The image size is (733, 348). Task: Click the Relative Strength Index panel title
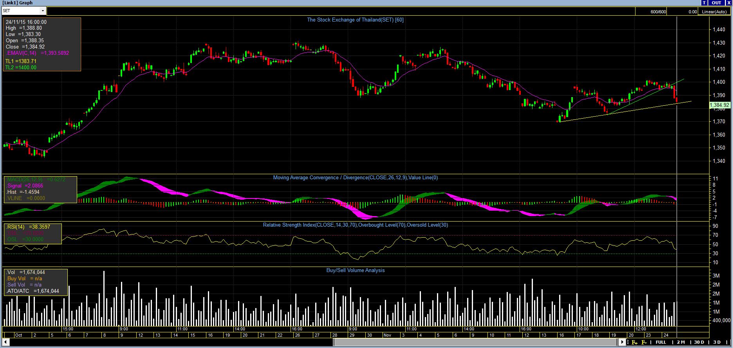[x=355, y=225]
